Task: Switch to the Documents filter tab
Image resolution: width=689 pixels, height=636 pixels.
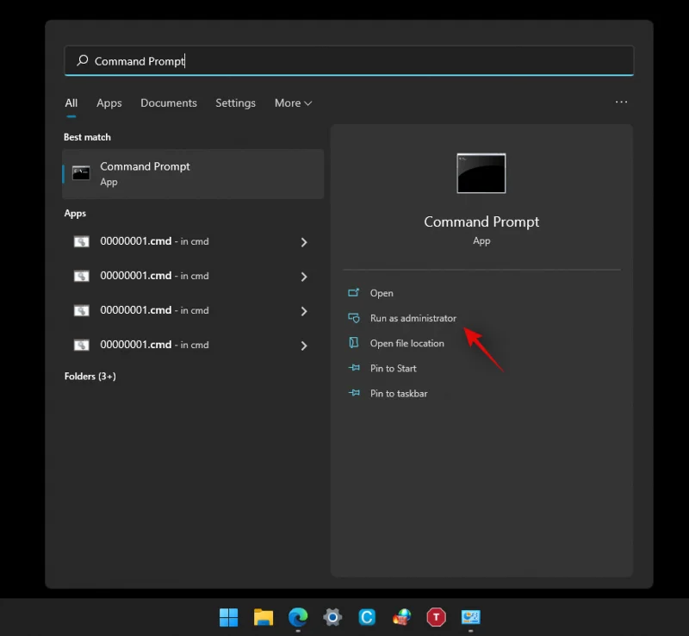Action: (169, 103)
